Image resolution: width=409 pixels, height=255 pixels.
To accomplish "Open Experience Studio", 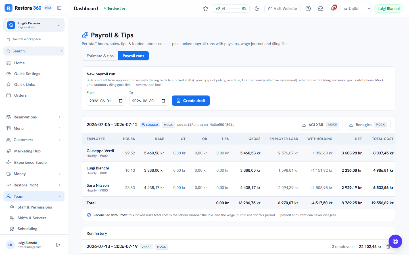I will pos(34,162).
